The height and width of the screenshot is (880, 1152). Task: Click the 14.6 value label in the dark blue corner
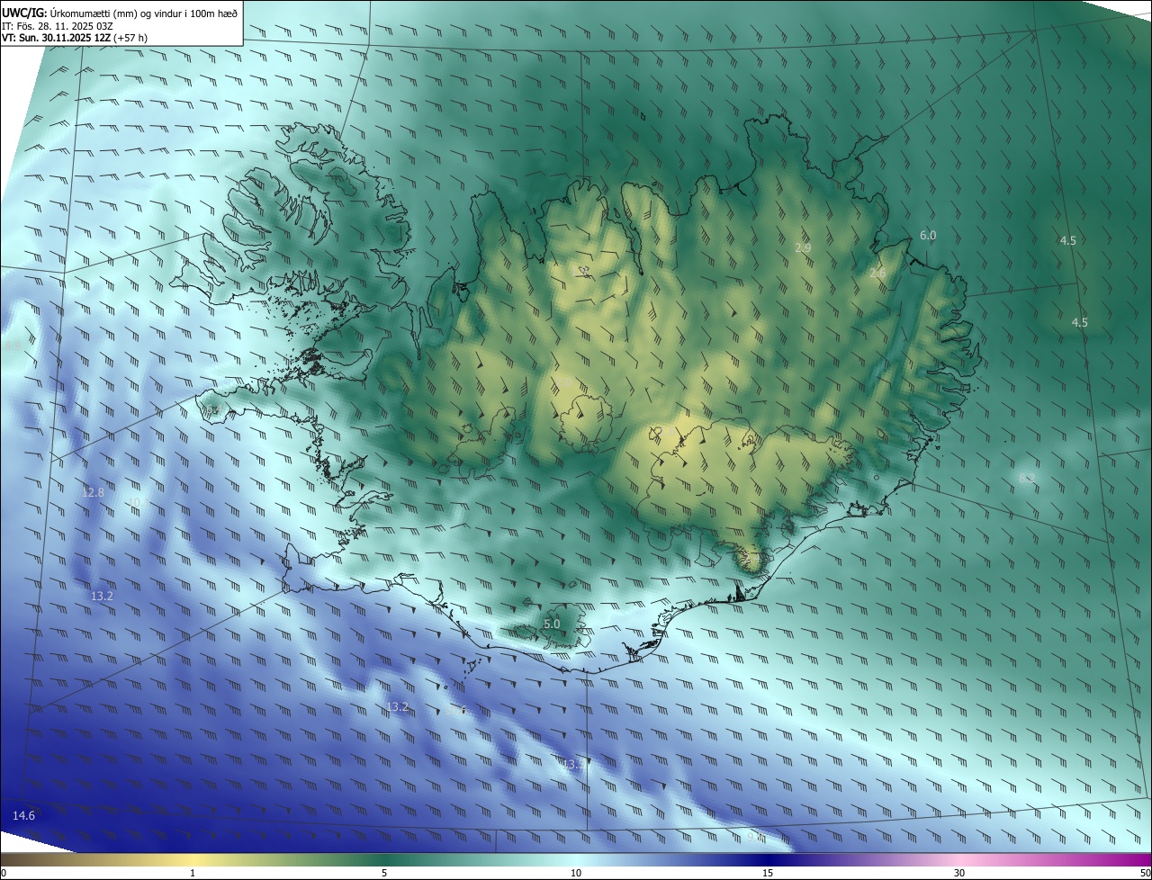click(23, 816)
